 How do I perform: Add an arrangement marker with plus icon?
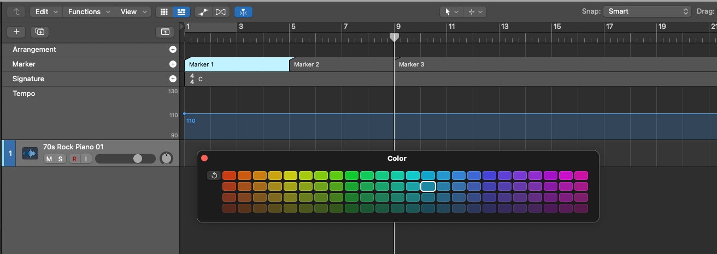point(173,49)
